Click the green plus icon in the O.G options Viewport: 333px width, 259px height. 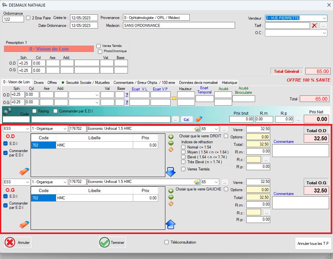171,191
